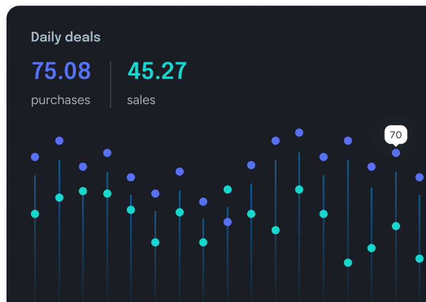Click the 45.27 sales value

point(157,71)
